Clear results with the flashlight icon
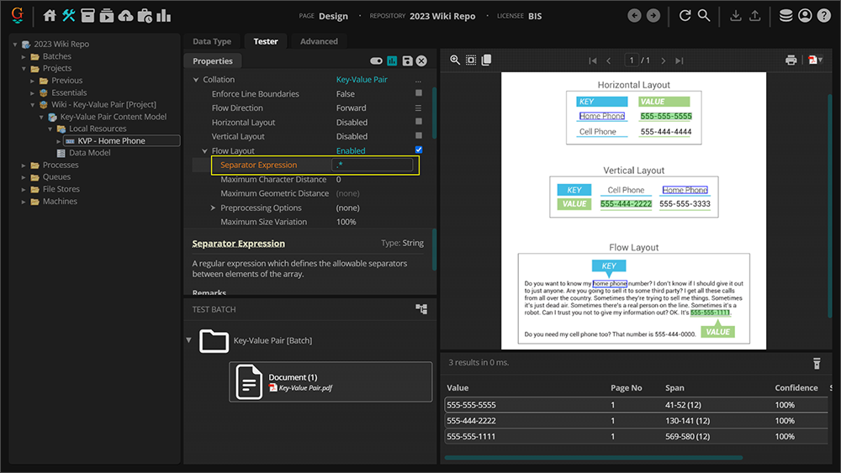This screenshot has height=473, width=841. pos(815,363)
